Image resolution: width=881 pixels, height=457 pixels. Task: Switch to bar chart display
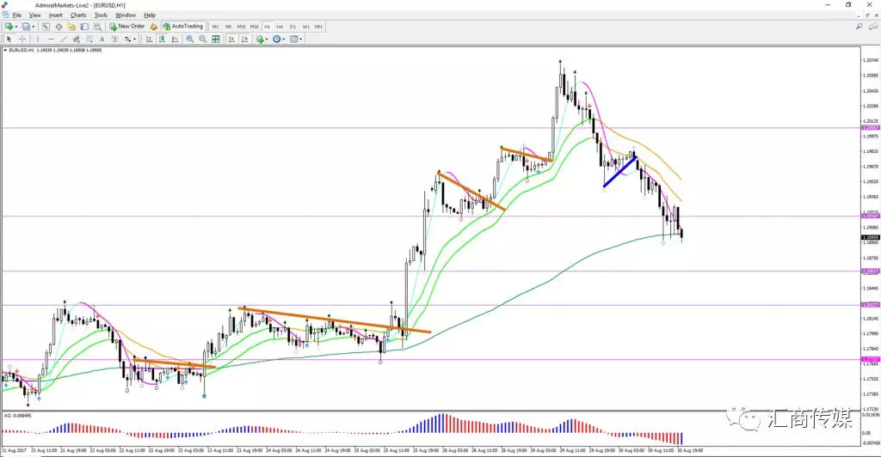click(x=149, y=40)
